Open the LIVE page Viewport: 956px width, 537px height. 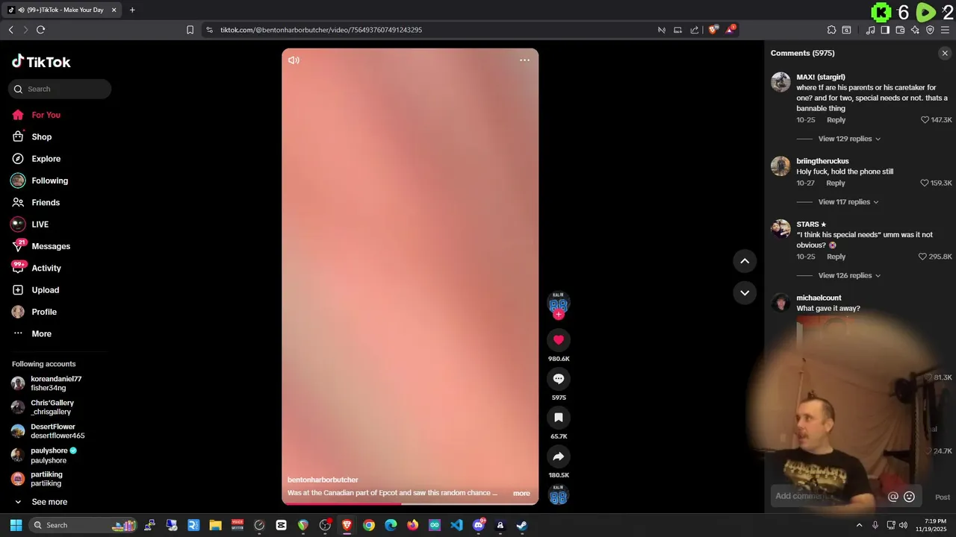pos(40,224)
